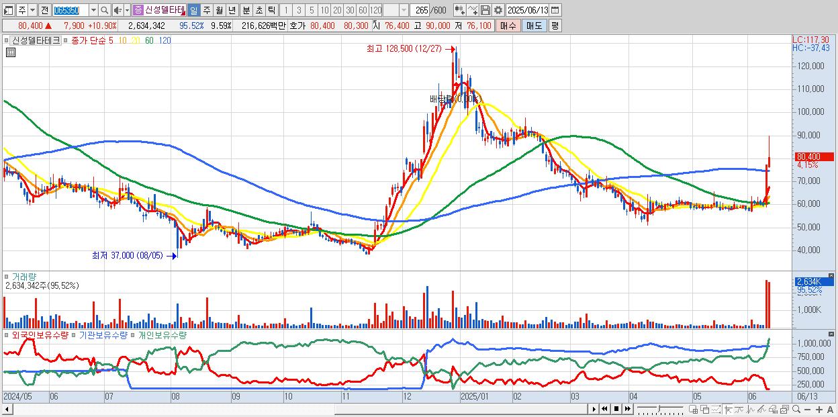Click the overlapping windows icon at bottom
This screenshot has height=417, width=838.
(x=705, y=410)
